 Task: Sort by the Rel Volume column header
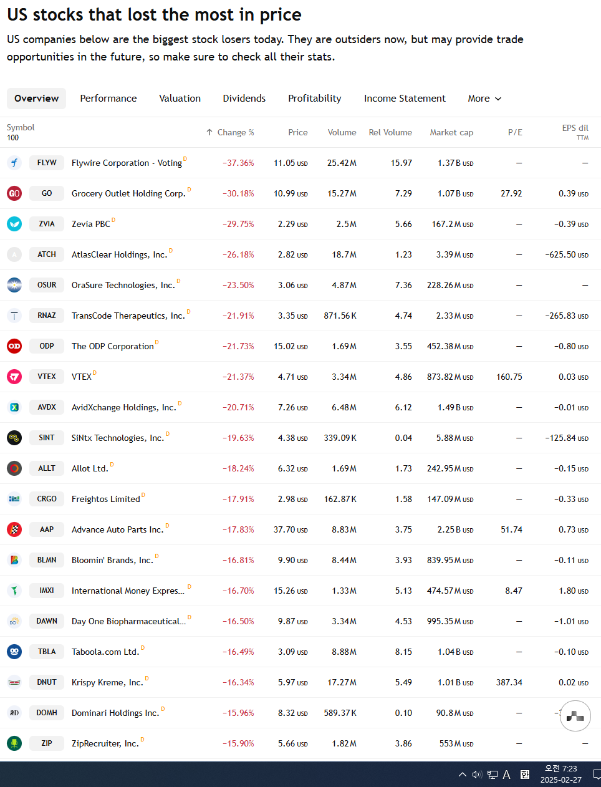click(x=390, y=132)
